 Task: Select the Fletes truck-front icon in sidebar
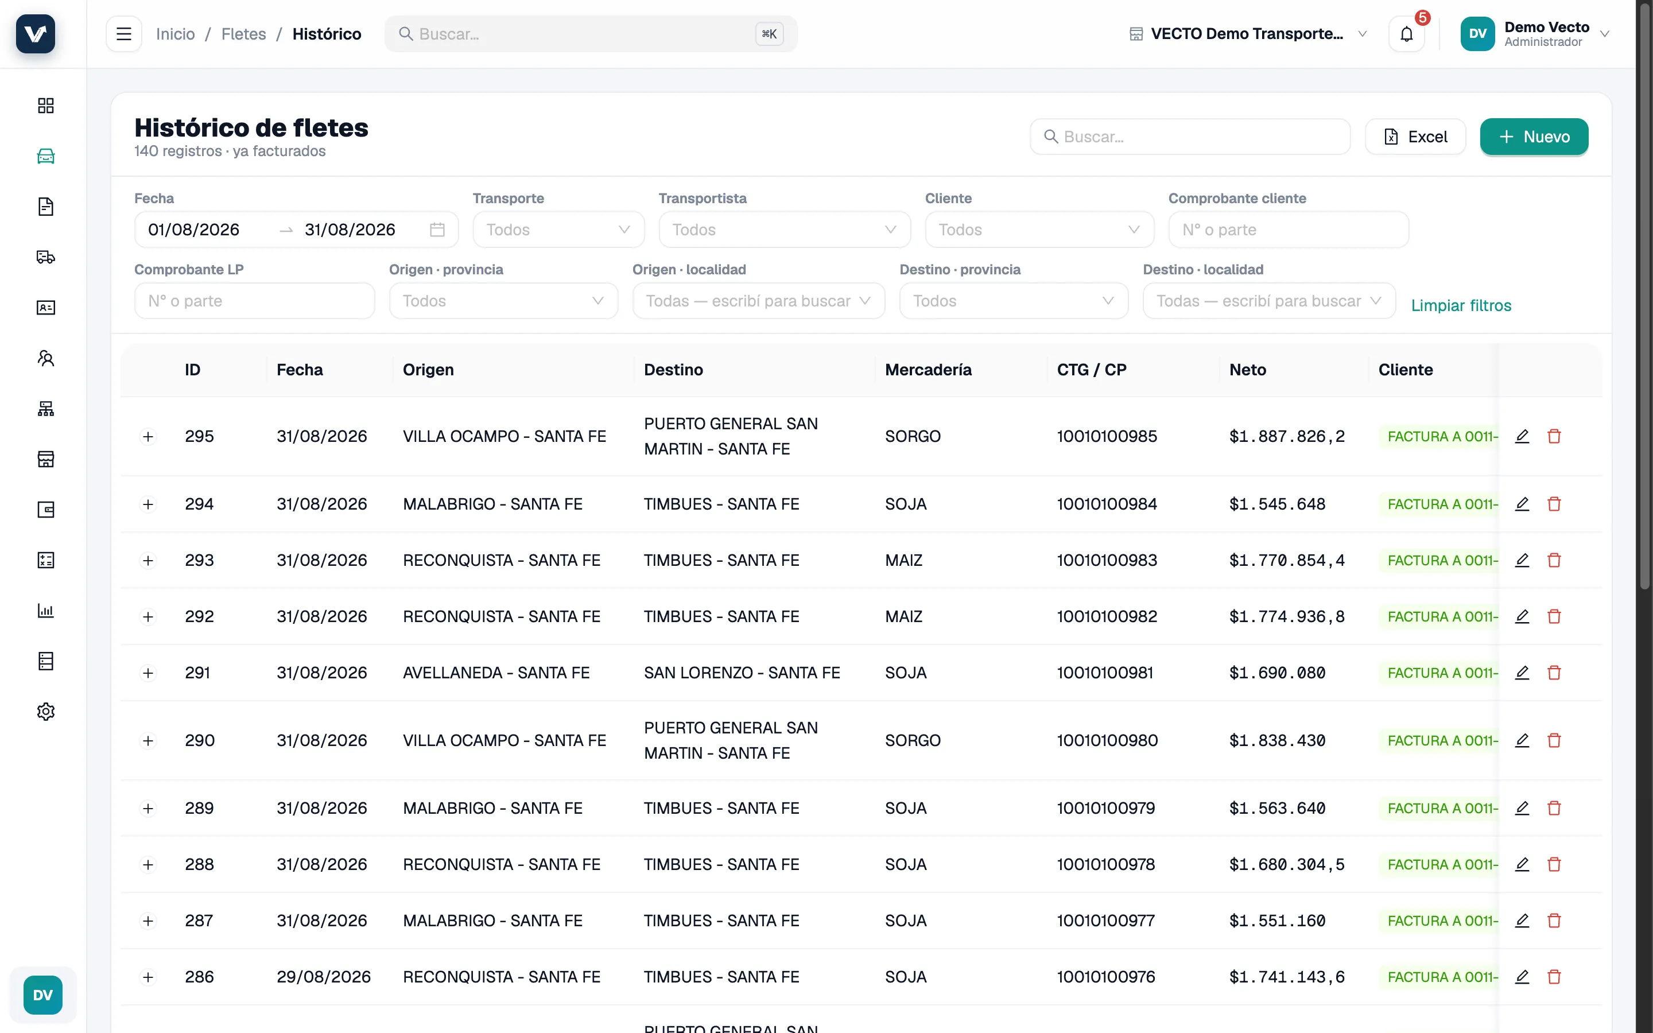[x=46, y=156]
